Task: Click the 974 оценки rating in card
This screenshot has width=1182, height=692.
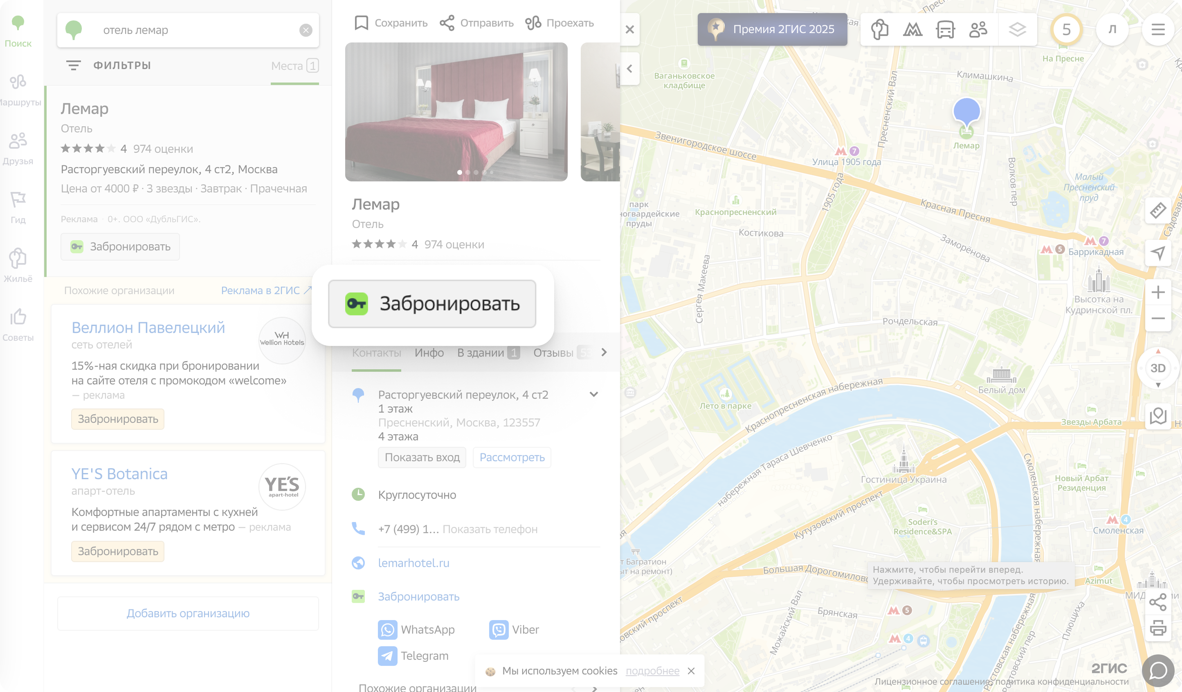Action: coord(454,245)
